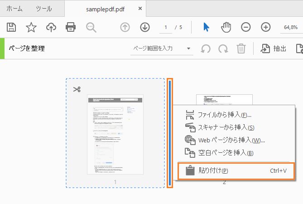Switch to the ツール tab

point(44,9)
